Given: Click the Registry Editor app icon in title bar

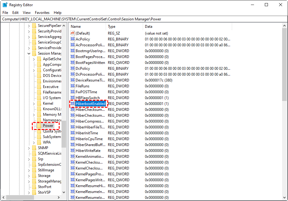Looking at the screenshot, I should click(x=5, y=5).
